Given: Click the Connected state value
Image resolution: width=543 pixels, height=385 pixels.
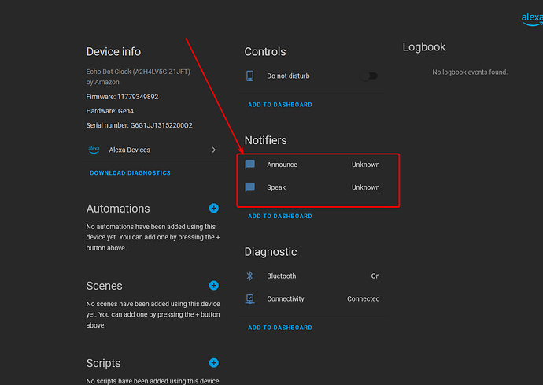Looking at the screenshot, I should (x=364, y=298).
